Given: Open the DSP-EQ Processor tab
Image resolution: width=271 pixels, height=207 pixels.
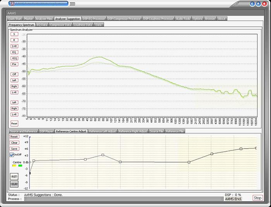Looking at the screenshot, I should pyautogui.click(x=94, y=19).
